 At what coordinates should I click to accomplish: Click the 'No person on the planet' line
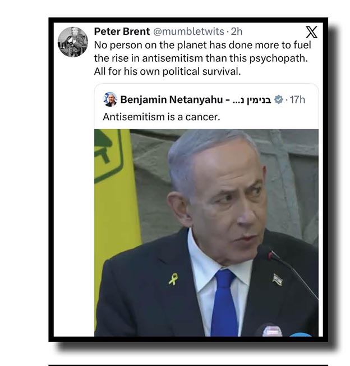point(202,46)
